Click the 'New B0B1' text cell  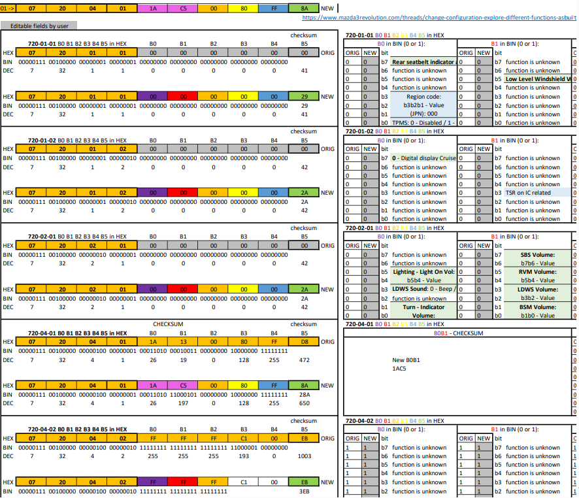406,360
